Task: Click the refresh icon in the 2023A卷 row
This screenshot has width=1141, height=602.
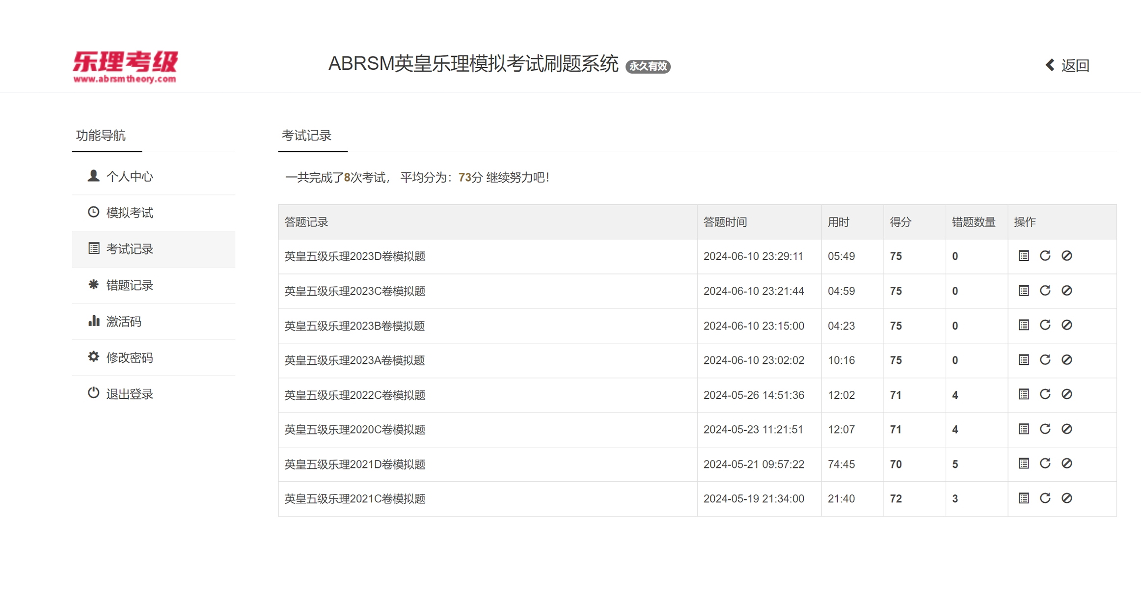Action: click(x=1045, y=360)
